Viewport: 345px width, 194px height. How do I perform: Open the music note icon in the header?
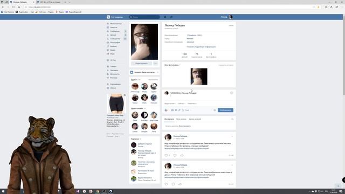pyautogui.click(x=171, y=17)
